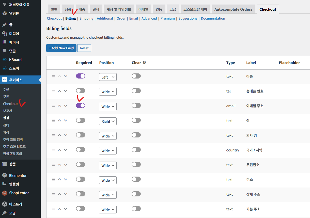
Task: Disable Required toggle for 이름 field
Action: coord(81,76)
